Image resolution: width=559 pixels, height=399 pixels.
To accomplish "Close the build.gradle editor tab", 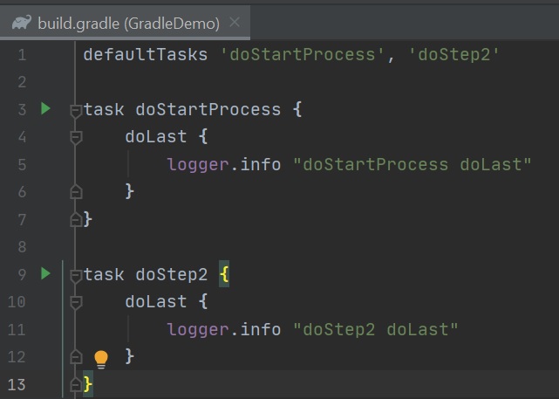I will (x=234, y=23).
